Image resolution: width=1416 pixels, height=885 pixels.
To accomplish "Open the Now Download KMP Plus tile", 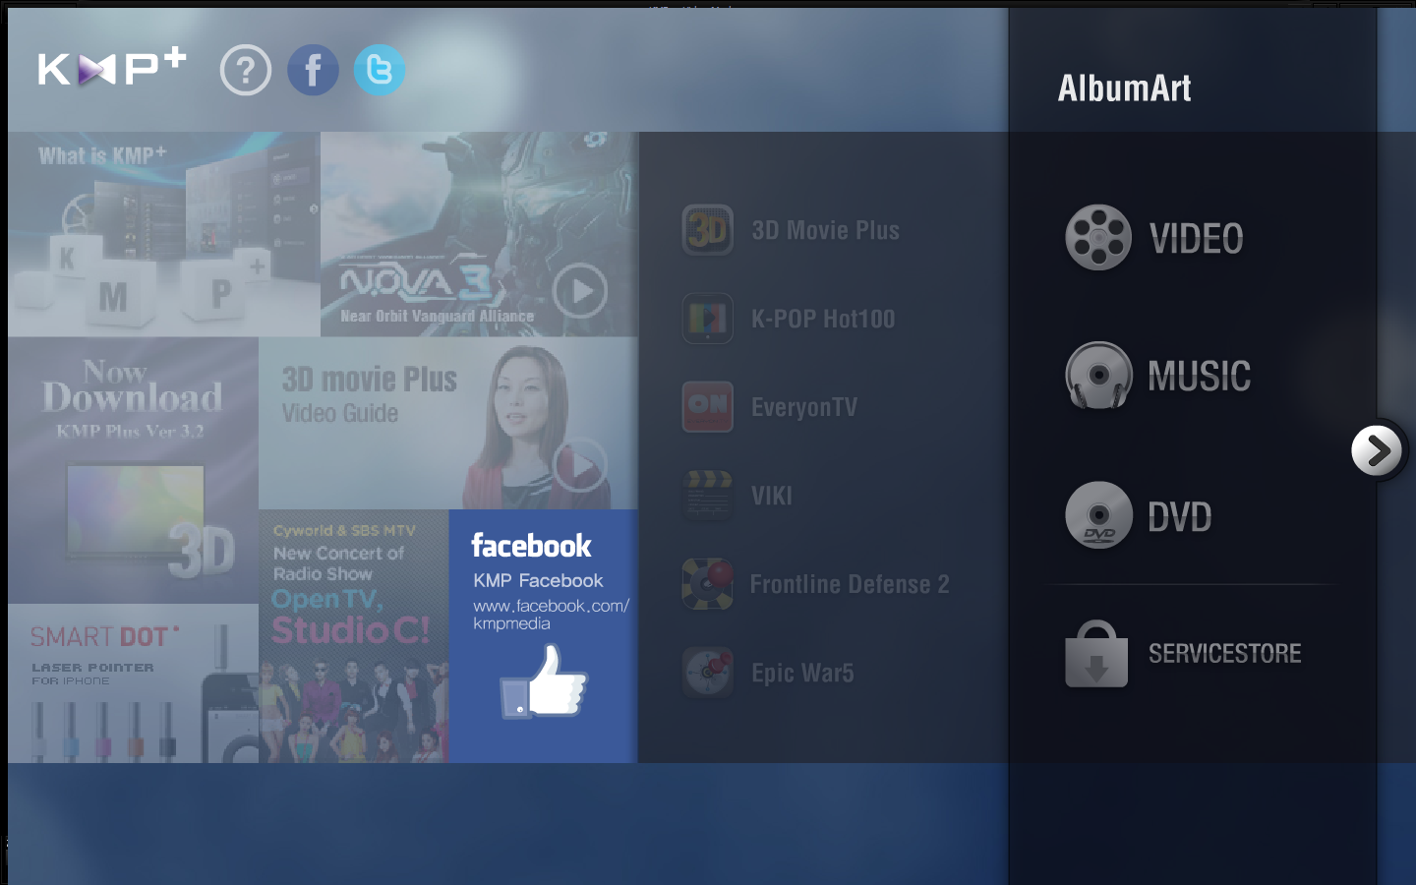I will (x=133, y=470).
